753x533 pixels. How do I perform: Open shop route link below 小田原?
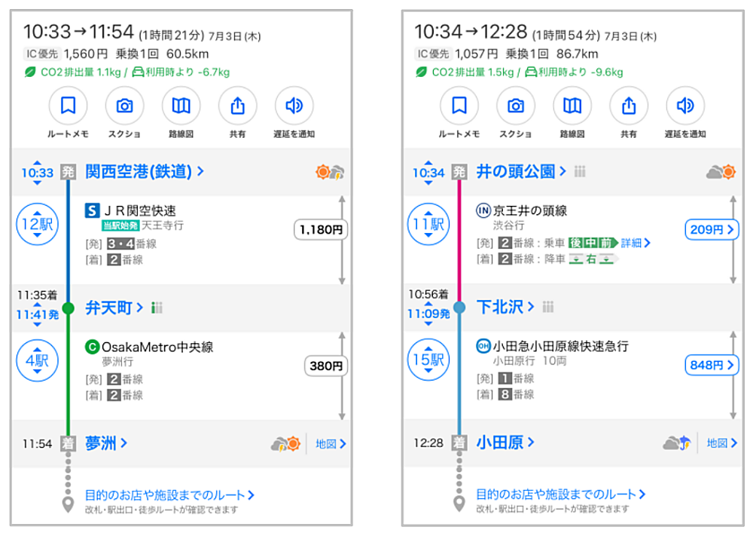[560, 494]
